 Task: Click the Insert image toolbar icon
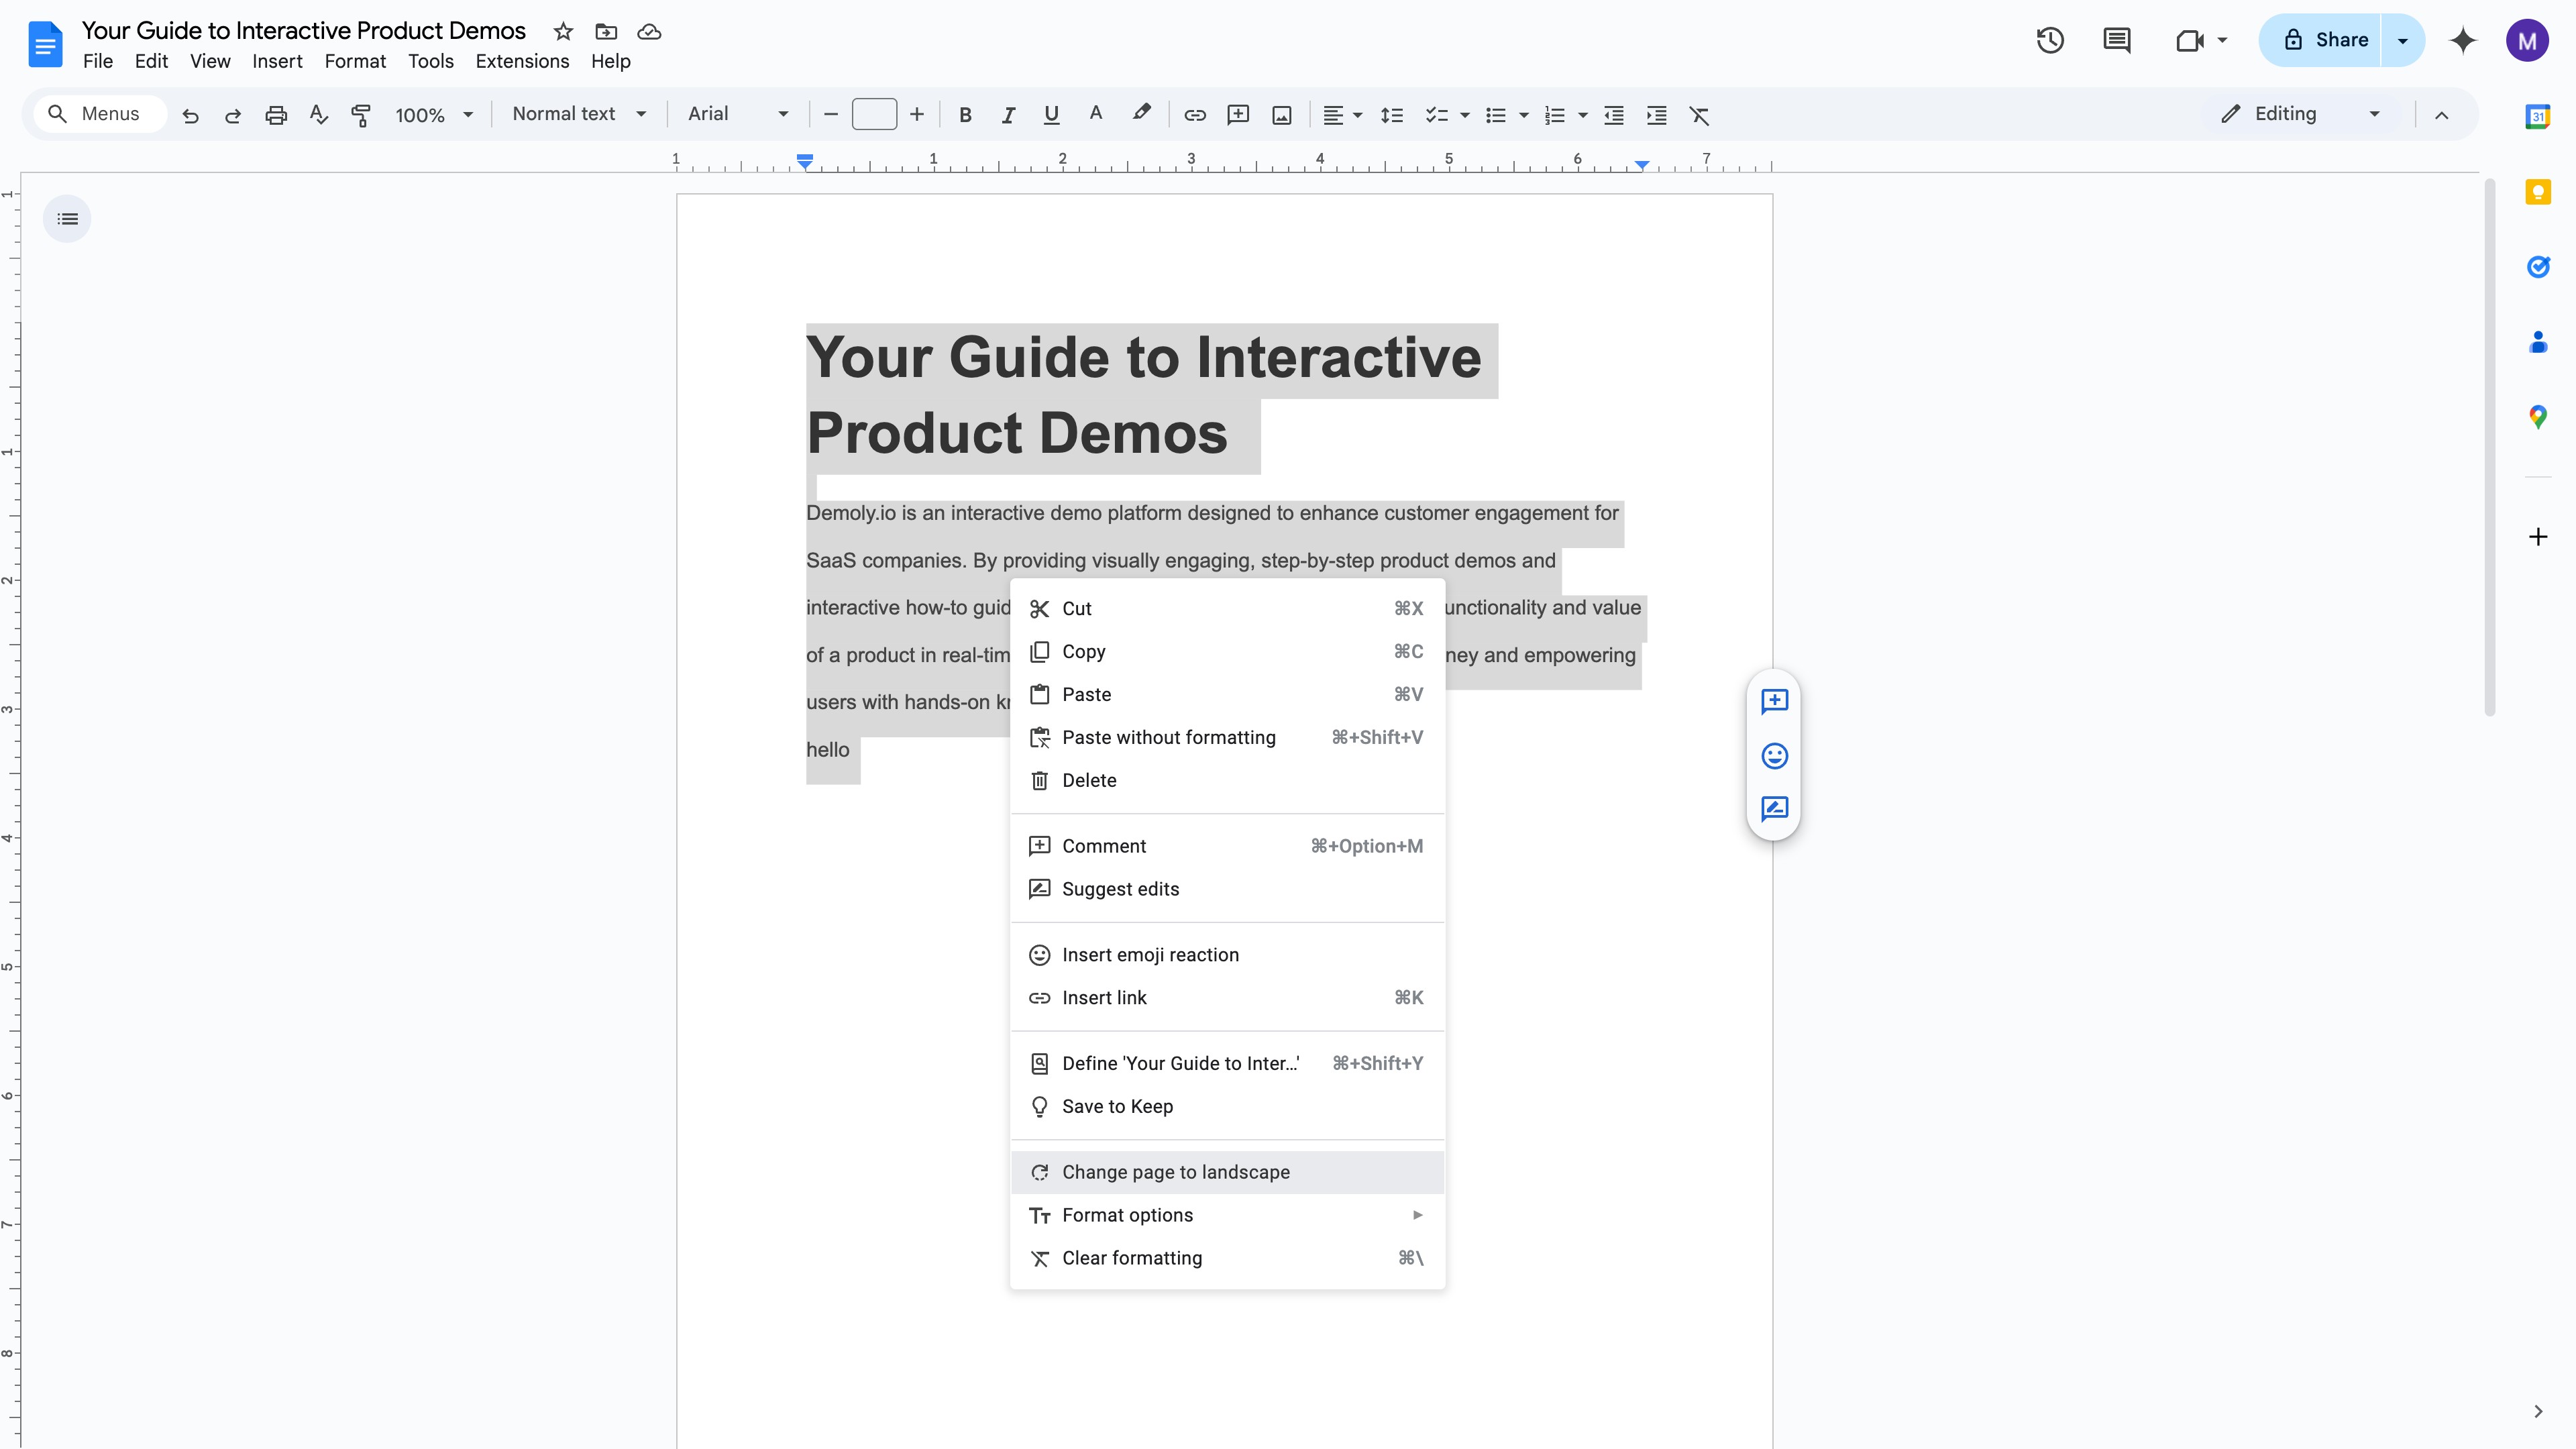point(1282,115)
